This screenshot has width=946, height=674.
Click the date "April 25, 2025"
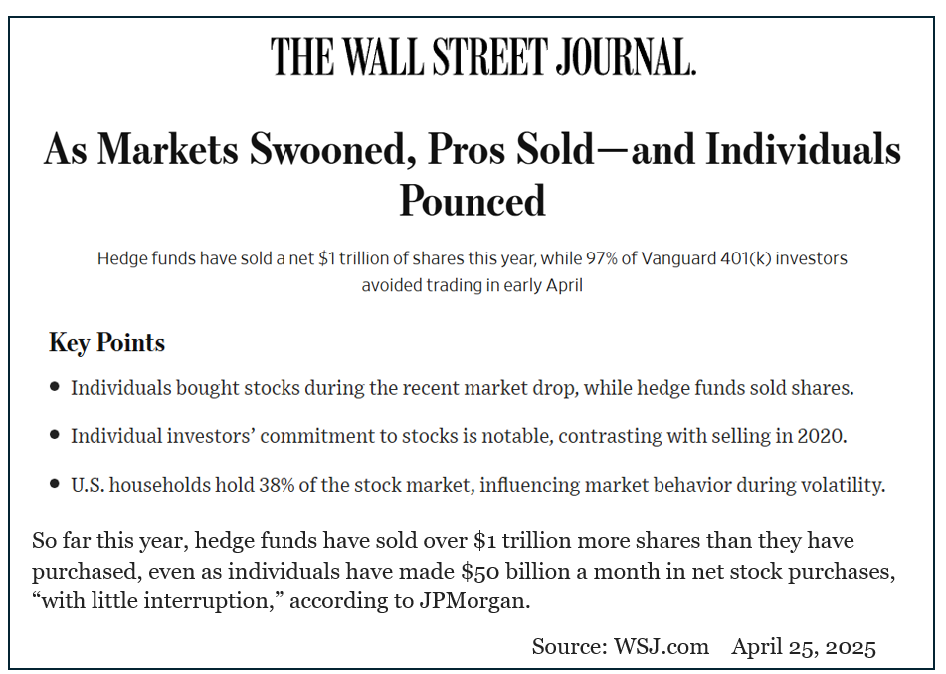(804, 647)
